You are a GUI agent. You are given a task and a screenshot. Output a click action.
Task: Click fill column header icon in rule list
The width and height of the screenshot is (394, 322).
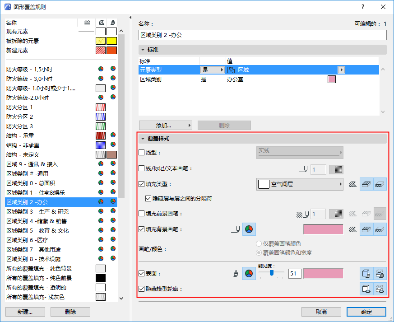coord(102,23)
